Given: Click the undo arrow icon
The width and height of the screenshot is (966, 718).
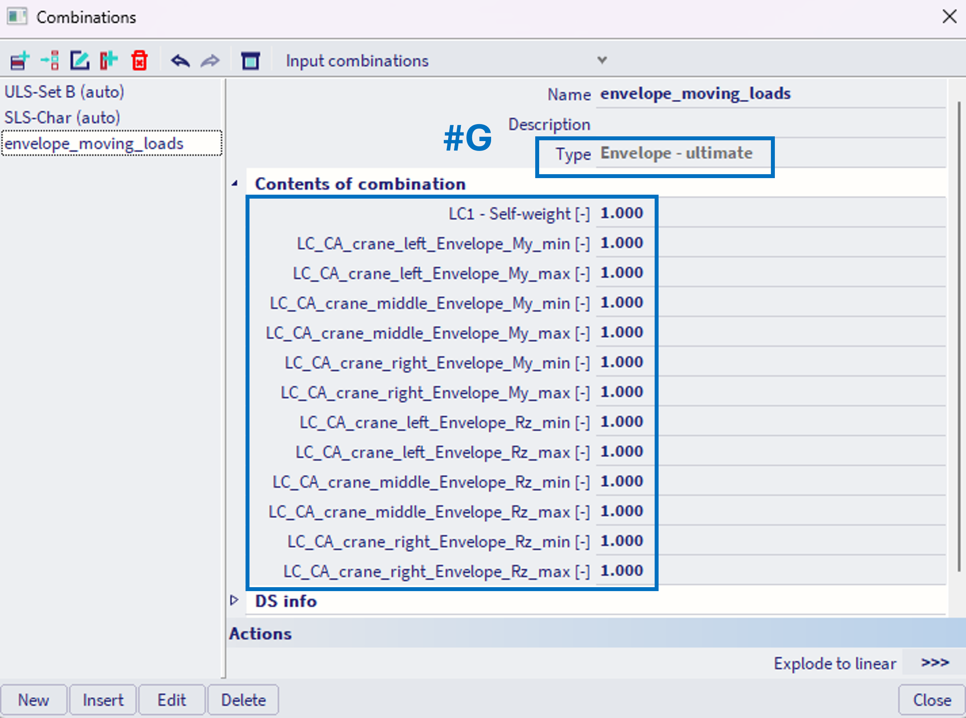Looking at the screenshot, I should pyautogui.click(x=180, y=60).
